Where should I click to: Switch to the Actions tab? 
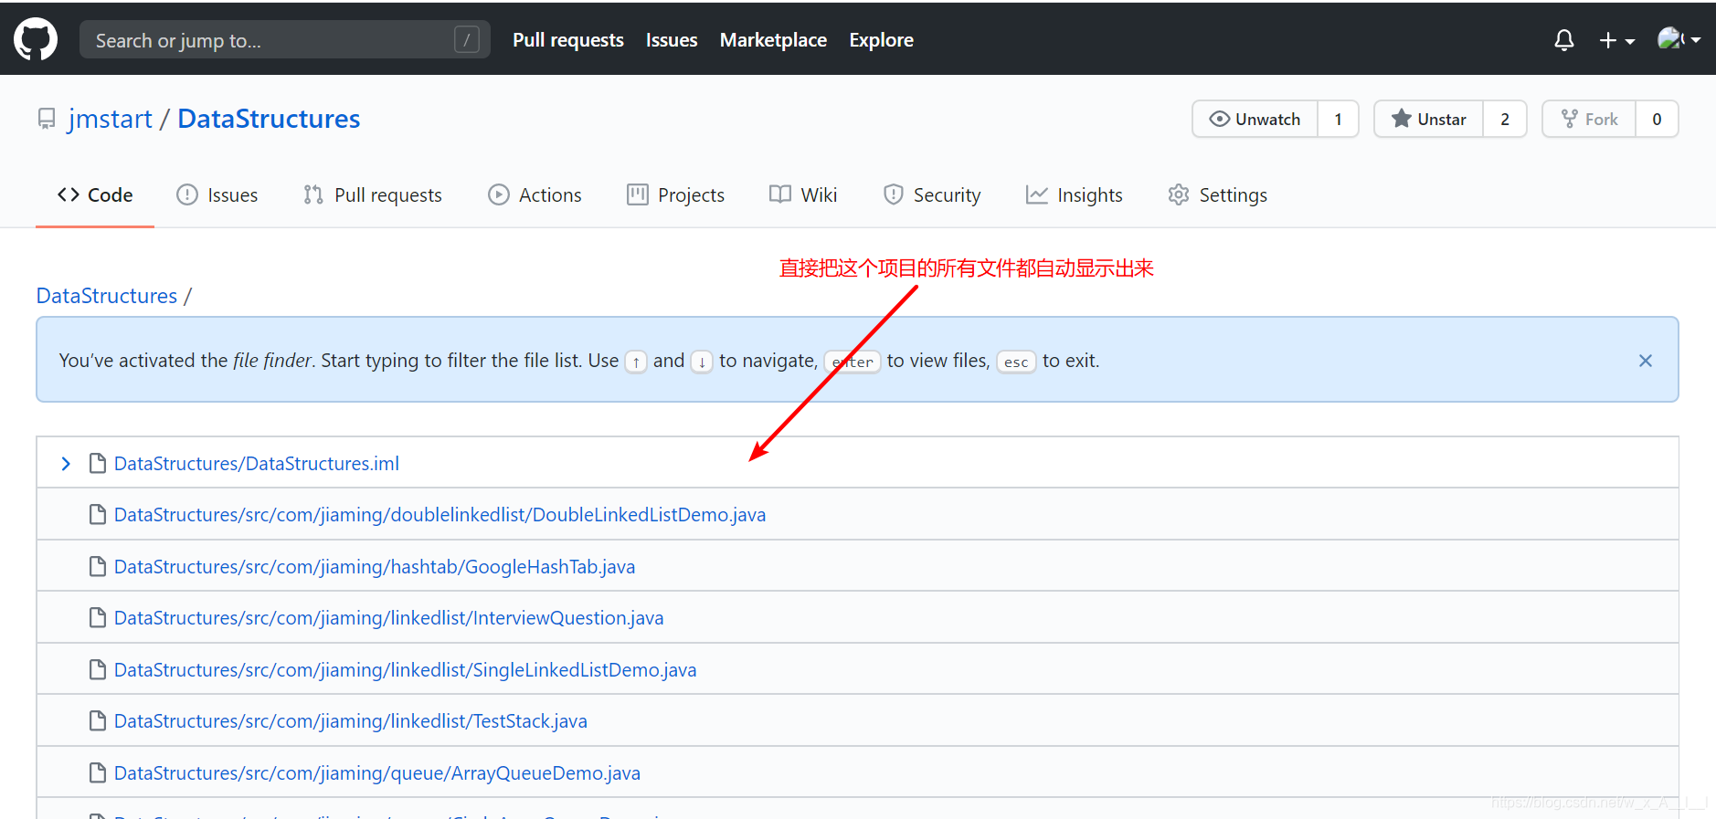pyautogui.click(x=535, y=194)
